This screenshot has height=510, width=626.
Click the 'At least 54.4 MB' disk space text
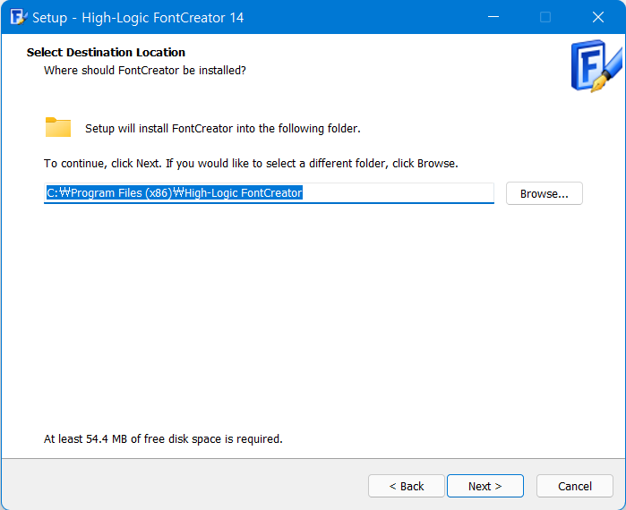point(163,438)
